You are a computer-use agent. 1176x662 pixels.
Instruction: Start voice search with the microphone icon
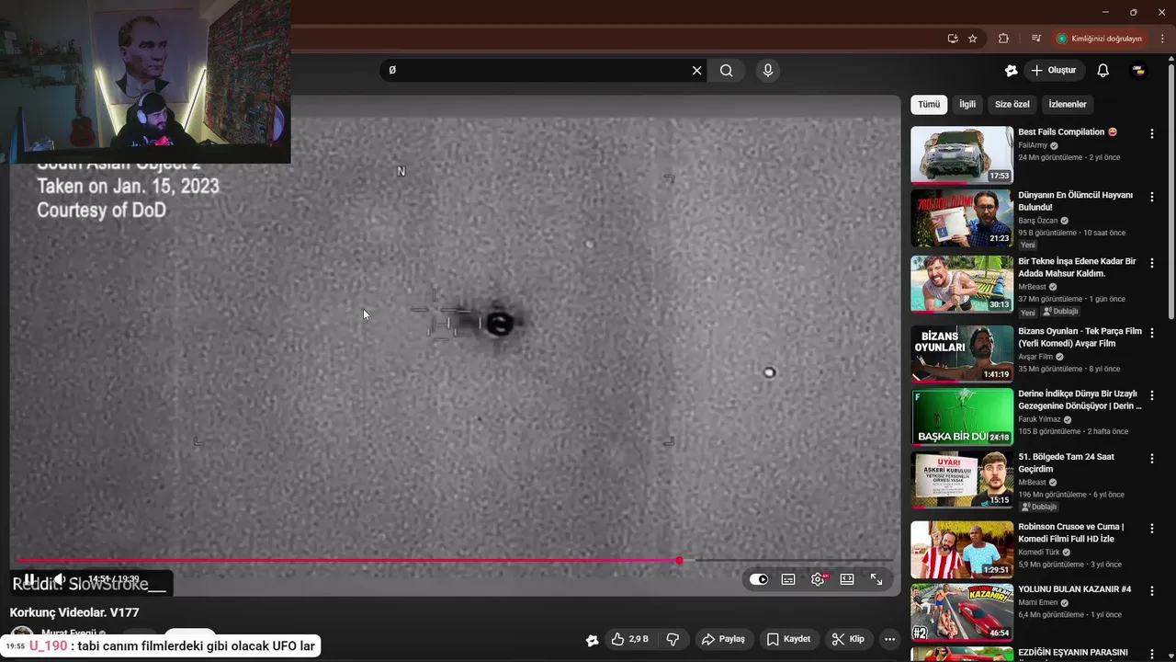coord(768,71)
